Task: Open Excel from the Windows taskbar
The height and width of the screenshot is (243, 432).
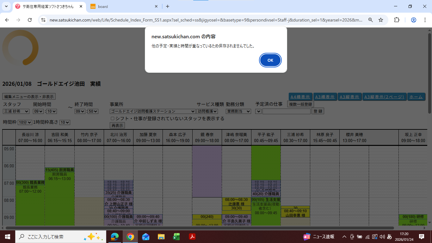Action: click(x=176, y=237)
